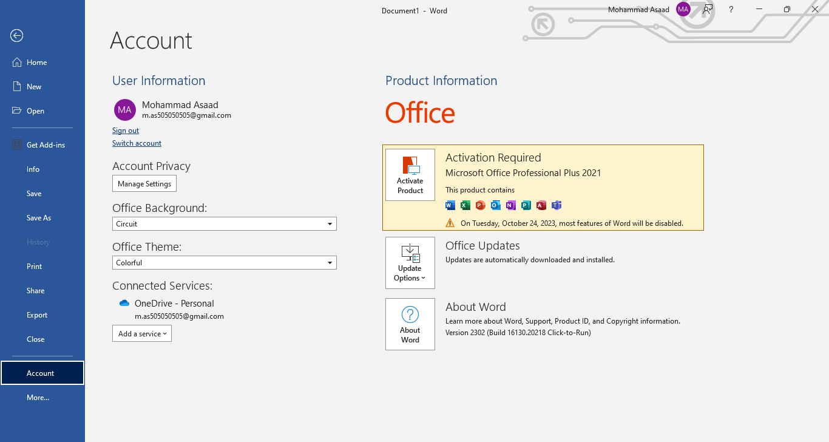
Task: Click the email under User Information name
Action: click(186, 115)
